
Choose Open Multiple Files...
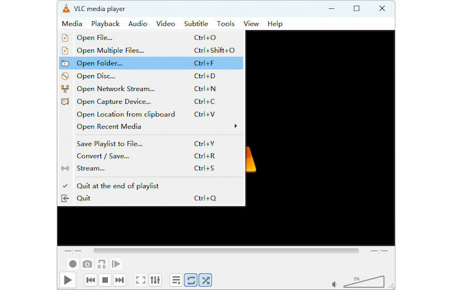tap(151, 51)
